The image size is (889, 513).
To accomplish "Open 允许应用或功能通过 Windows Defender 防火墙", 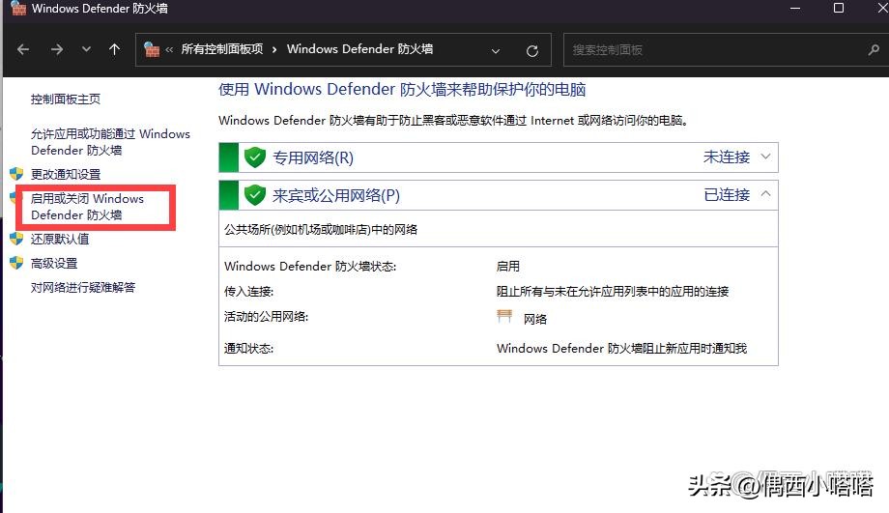I will coord(110,142).
